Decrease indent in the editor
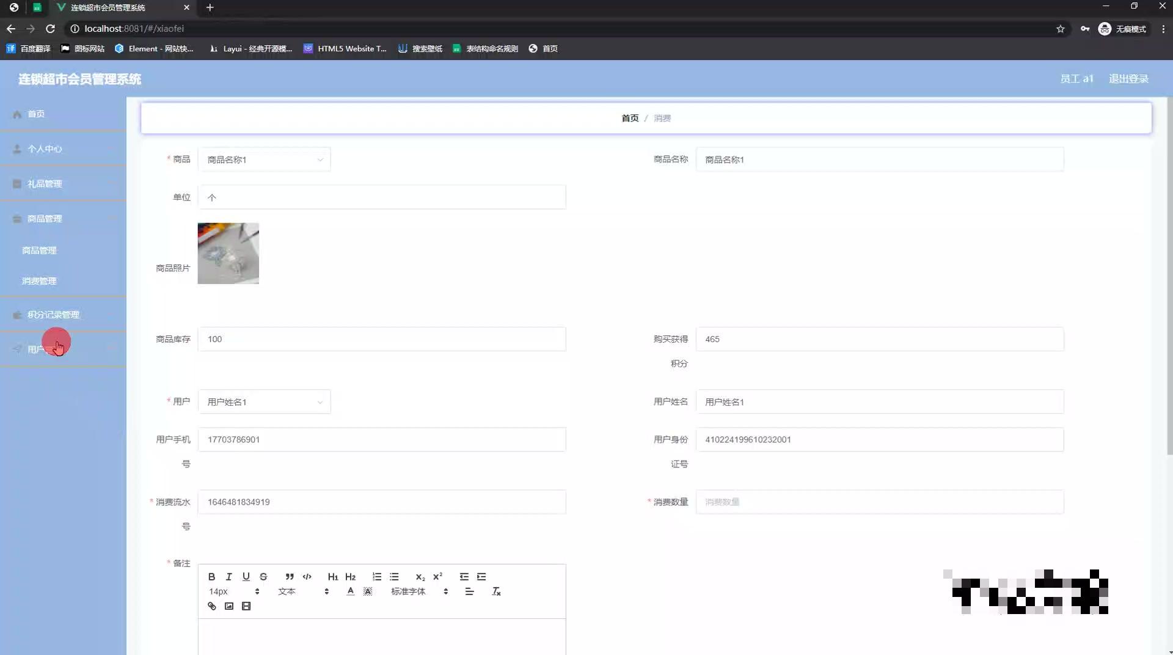 [x=464, y=577]
